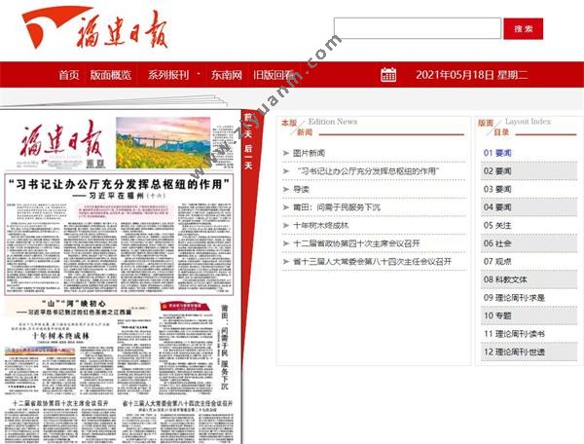Open article "习书记让办公厅充分发挥总枢纽的作用" in list

tap(368, 171)
